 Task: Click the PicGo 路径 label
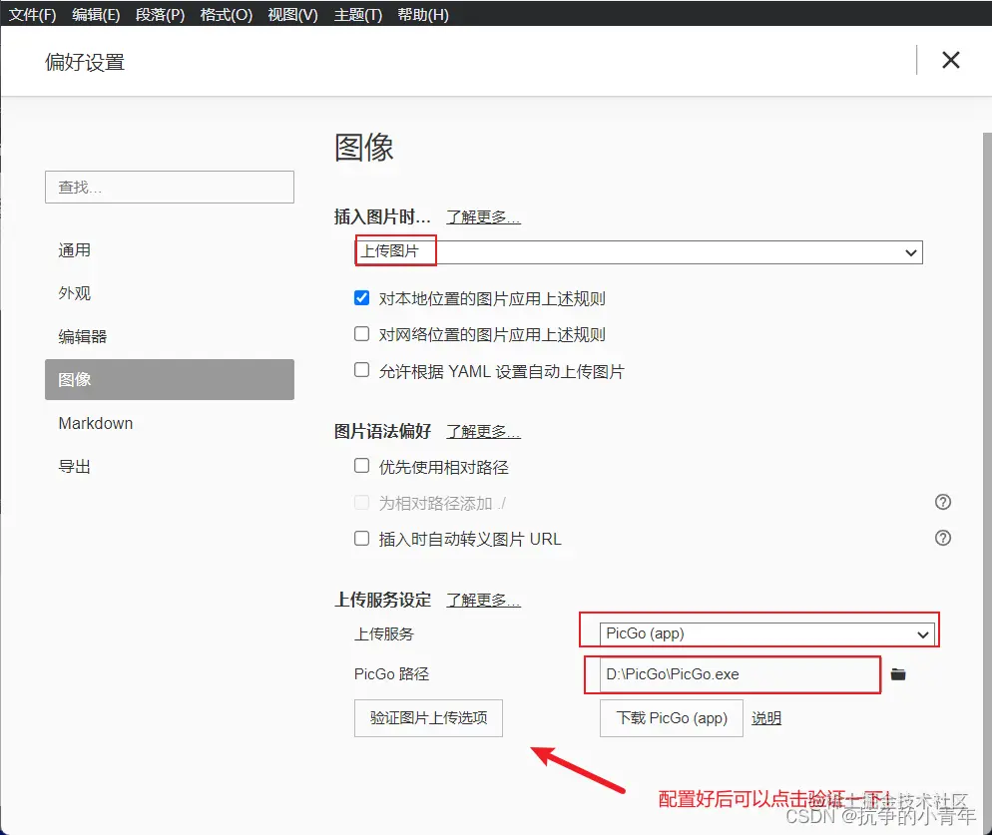(391, 674)
